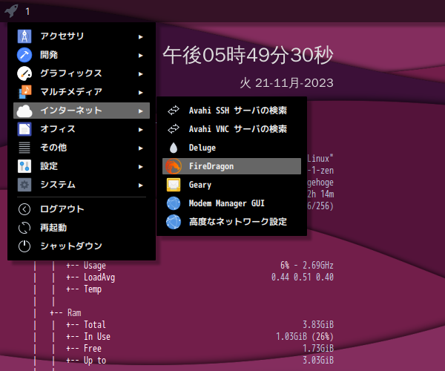Click the 開発 hammer icon

(x=24, y=55)
